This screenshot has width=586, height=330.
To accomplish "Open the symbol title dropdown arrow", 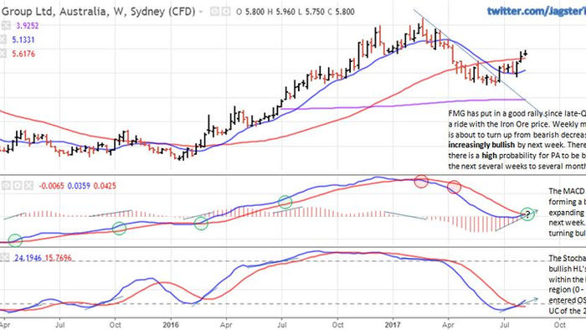I will (x=201, y=12).
